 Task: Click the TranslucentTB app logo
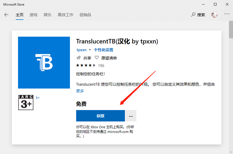pyautogui.click(x=44, y=63)
